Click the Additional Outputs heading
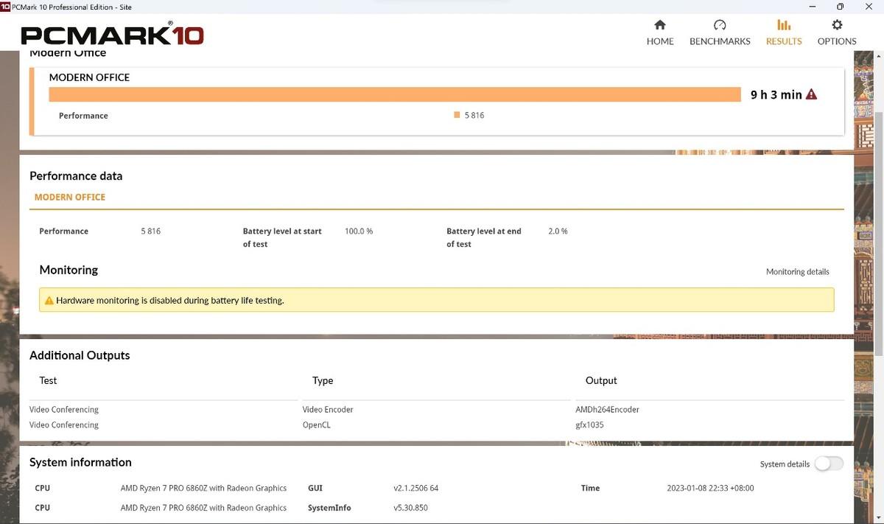Image resolution: width=884 pixels, height=524 pixels. point(80,355)
